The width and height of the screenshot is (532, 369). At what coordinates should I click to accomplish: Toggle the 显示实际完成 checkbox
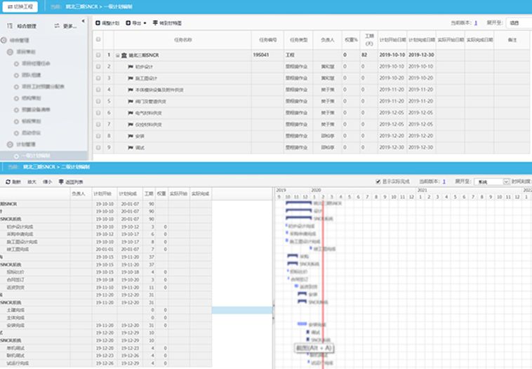379,181
